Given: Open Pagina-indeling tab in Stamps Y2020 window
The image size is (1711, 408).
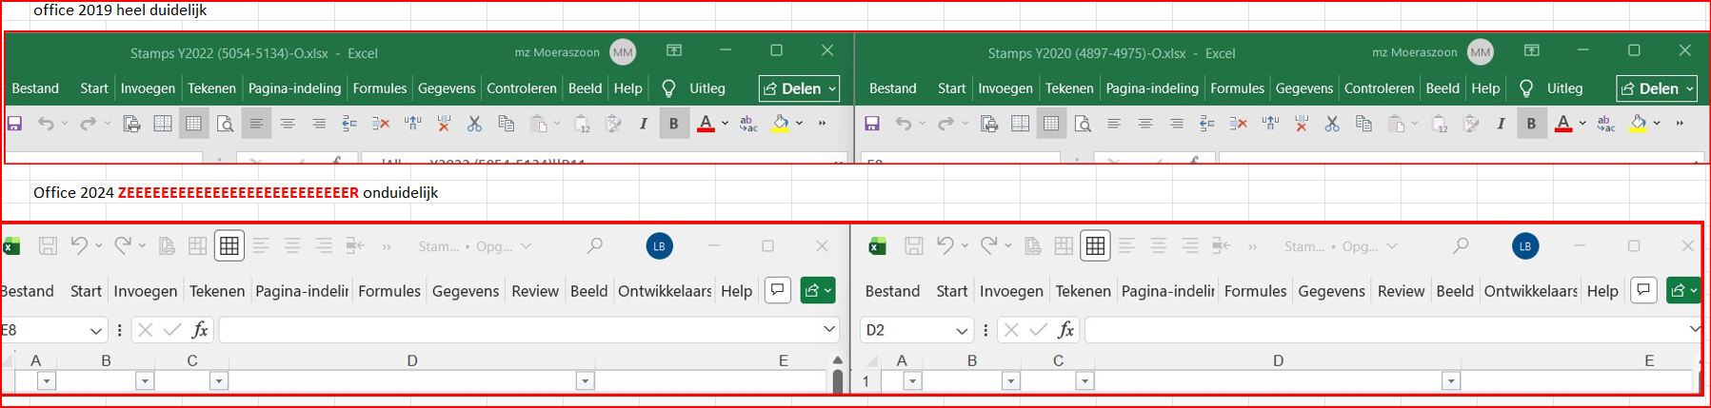Looking at the screenshot, I should [x=1152, y=88].
